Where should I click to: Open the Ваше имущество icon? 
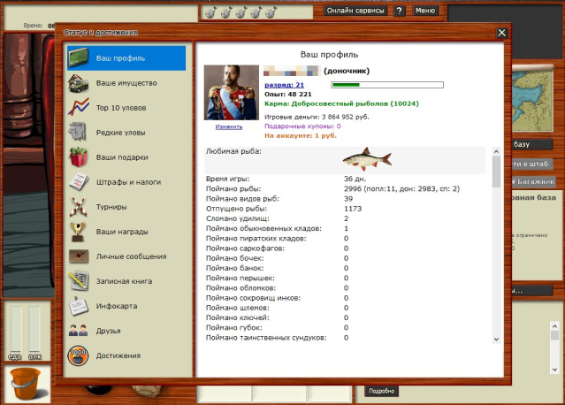pos(80,83)
